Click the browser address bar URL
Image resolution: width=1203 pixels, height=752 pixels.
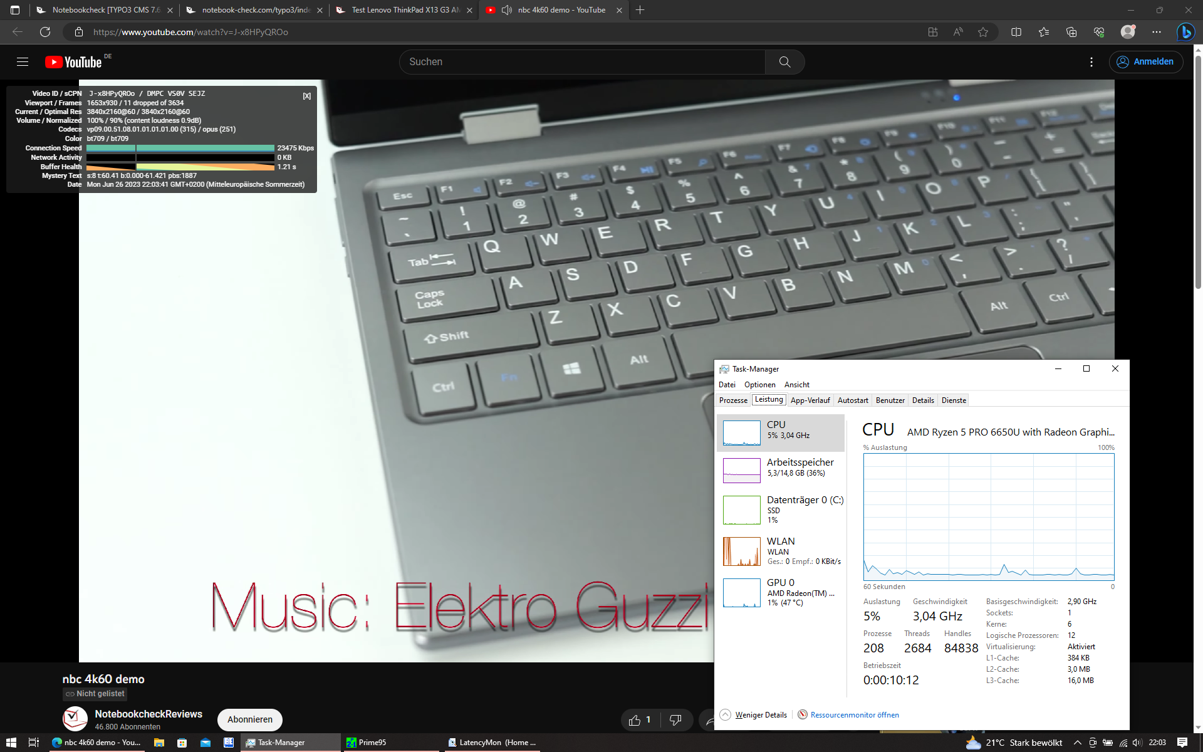191,32
